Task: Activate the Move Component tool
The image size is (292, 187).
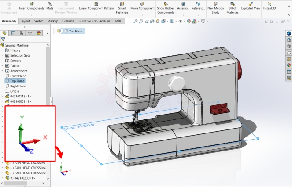Action: click(x=142, y=6)
